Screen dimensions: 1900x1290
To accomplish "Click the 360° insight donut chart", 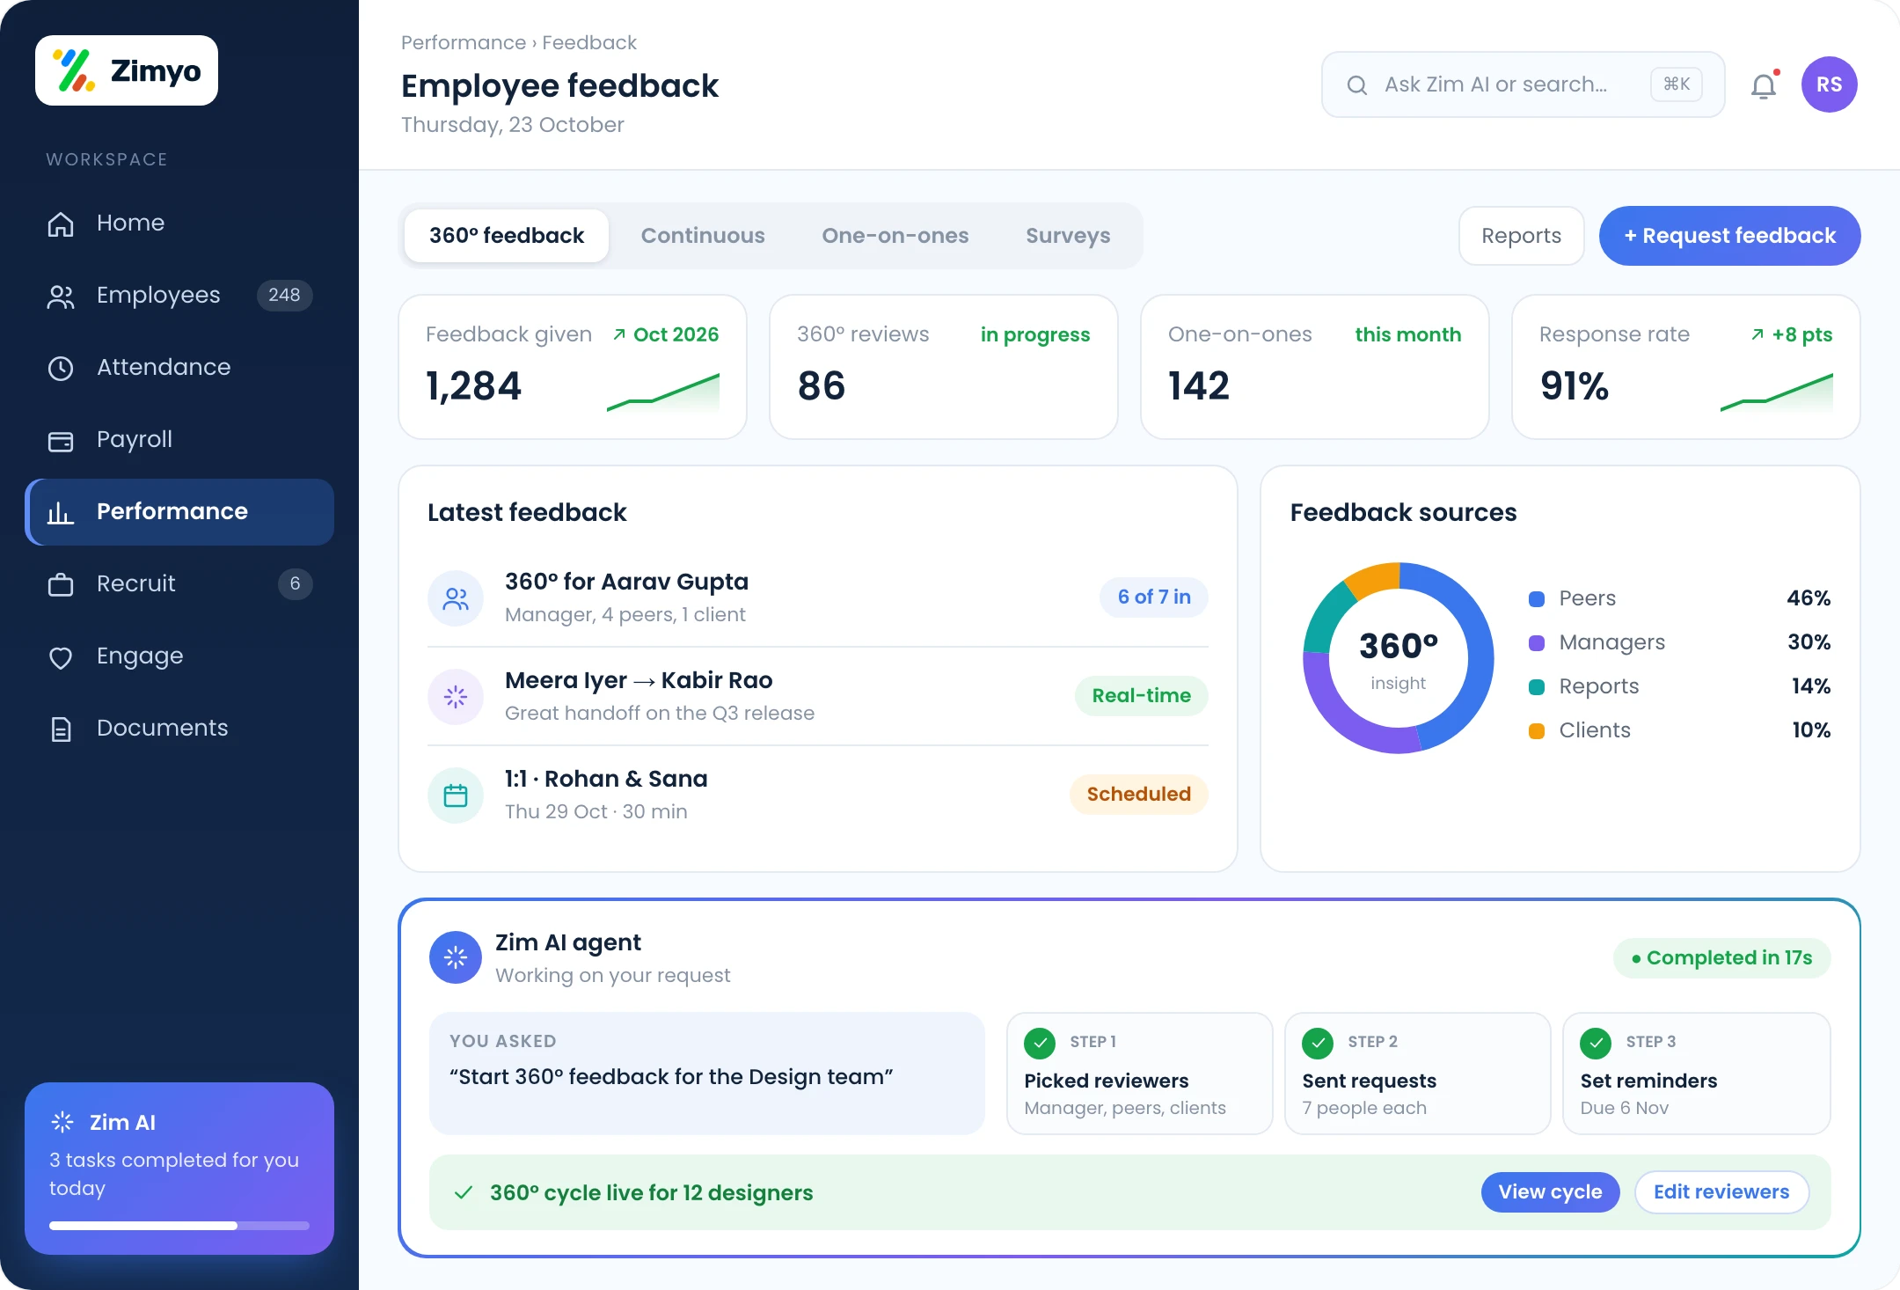I will point(1399,658).
